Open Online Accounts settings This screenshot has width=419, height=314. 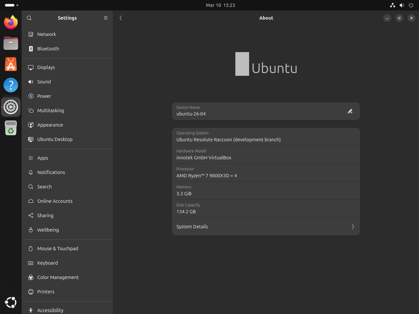(x=55, y=201)
